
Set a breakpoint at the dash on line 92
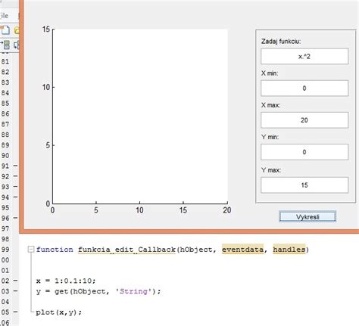(15, 176)
